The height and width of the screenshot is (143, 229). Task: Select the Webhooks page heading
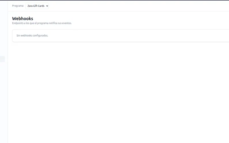(x=23, y=19)
